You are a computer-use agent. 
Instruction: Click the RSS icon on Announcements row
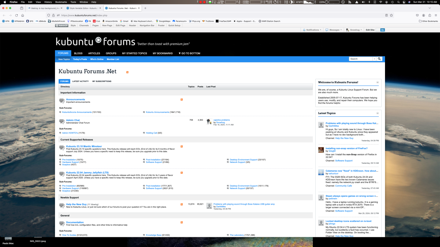(182, 99)
